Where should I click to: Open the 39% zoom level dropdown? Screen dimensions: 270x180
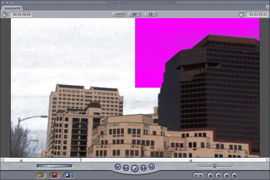[x=119, y=14]
